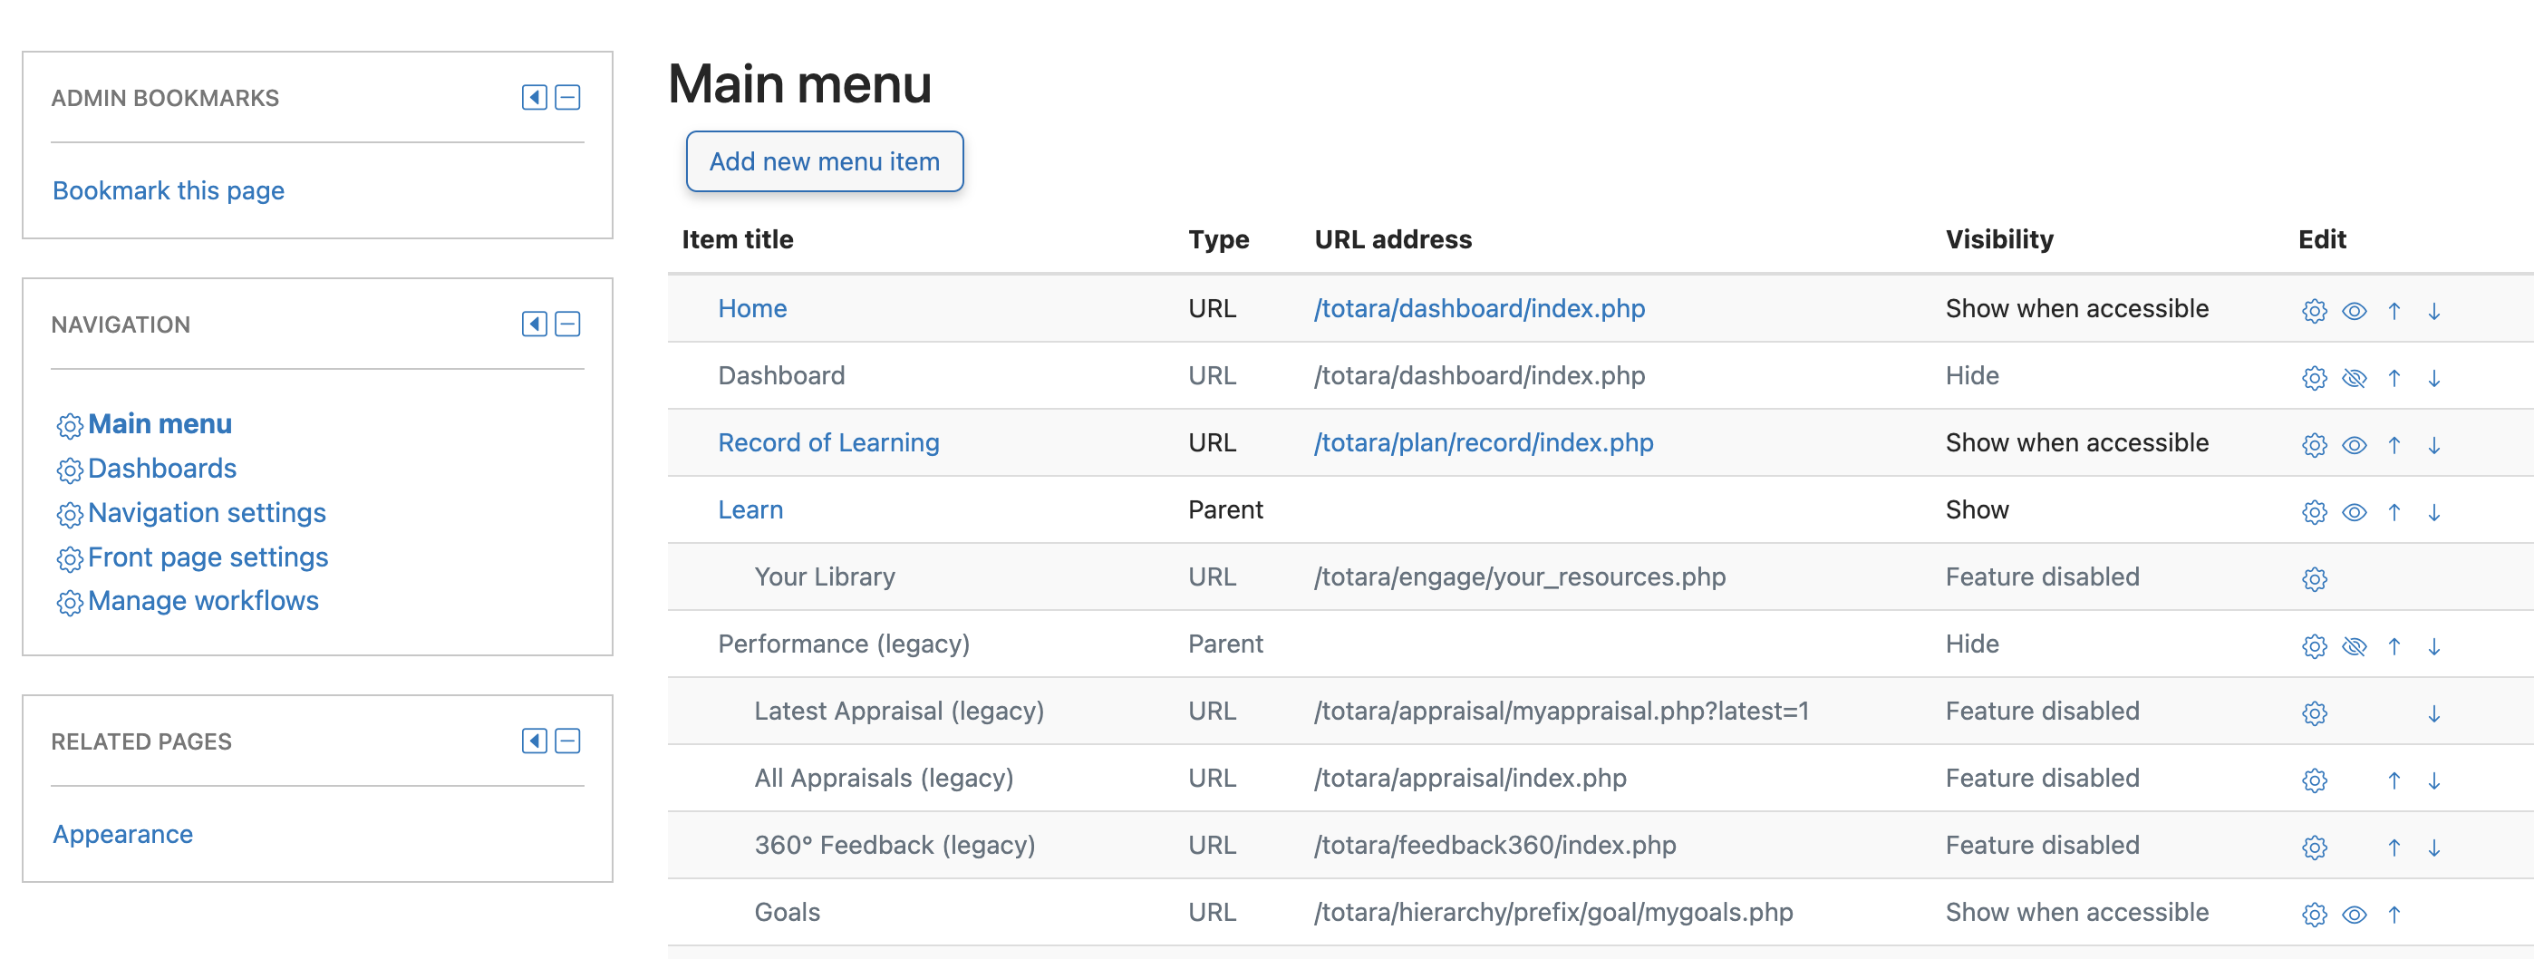Image resolution: width=2534 pixels, height=959 pixels.
Task: Hide the Home menu item eye icon
Action: pyautogui.click(x=2354, y=311)
